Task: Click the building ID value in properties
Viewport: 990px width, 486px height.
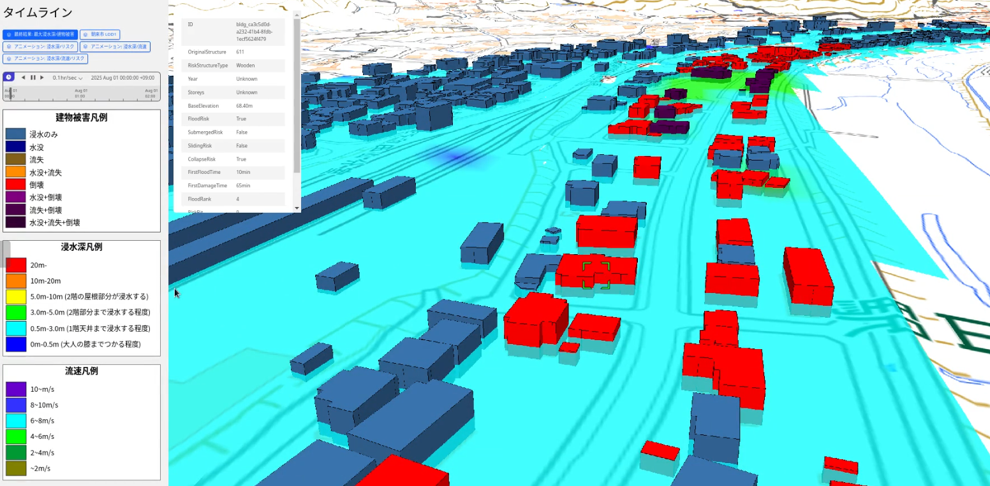Action: 253,31
